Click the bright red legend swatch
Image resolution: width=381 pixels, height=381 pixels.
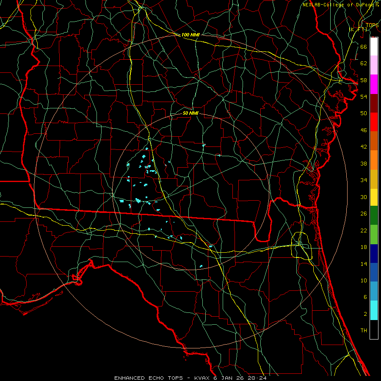tap(374, 122)
